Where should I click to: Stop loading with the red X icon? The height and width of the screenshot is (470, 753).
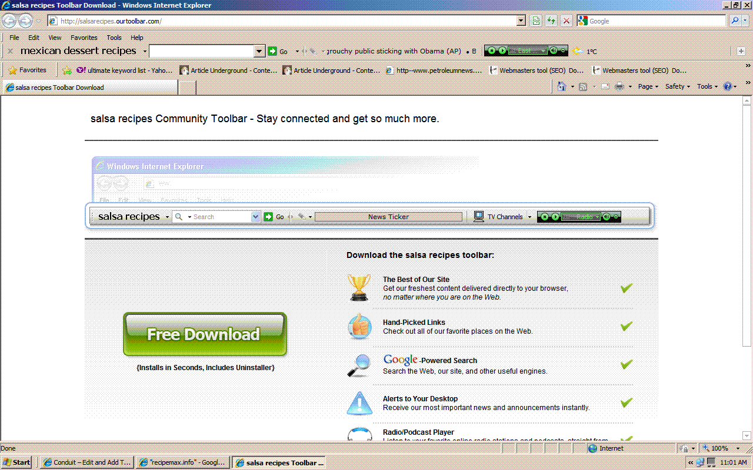click(567, 21)
